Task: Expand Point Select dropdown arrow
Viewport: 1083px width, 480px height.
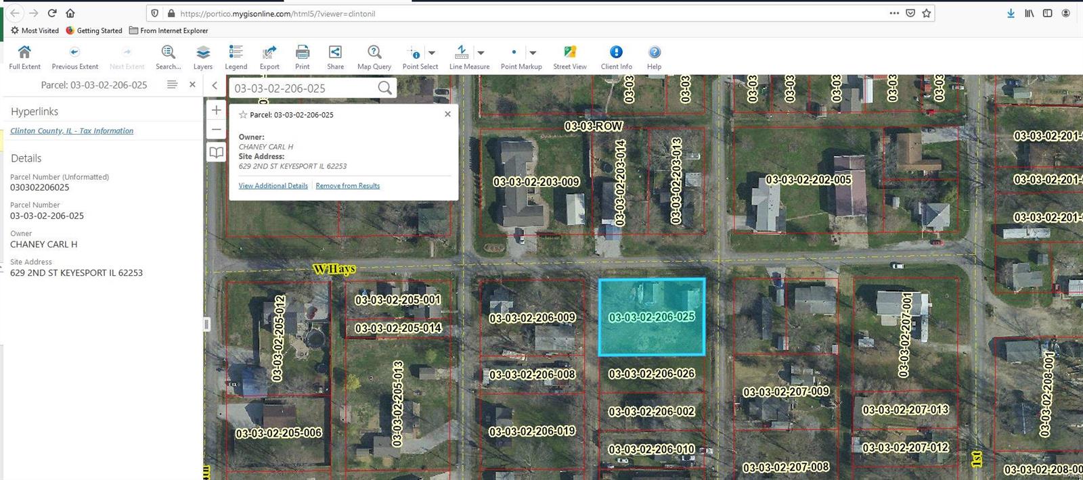Action: pos(432,53)
